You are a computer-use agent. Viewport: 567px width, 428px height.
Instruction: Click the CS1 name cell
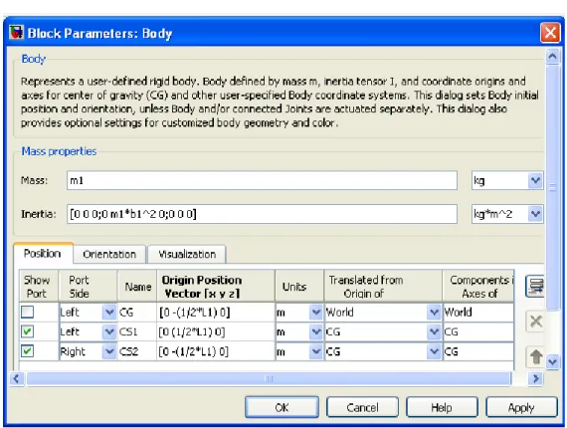(136, 331)
